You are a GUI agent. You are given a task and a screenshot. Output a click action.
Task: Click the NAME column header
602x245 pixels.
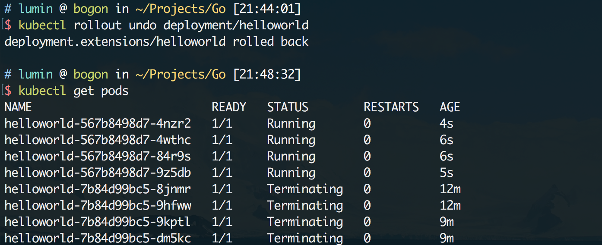18,107
